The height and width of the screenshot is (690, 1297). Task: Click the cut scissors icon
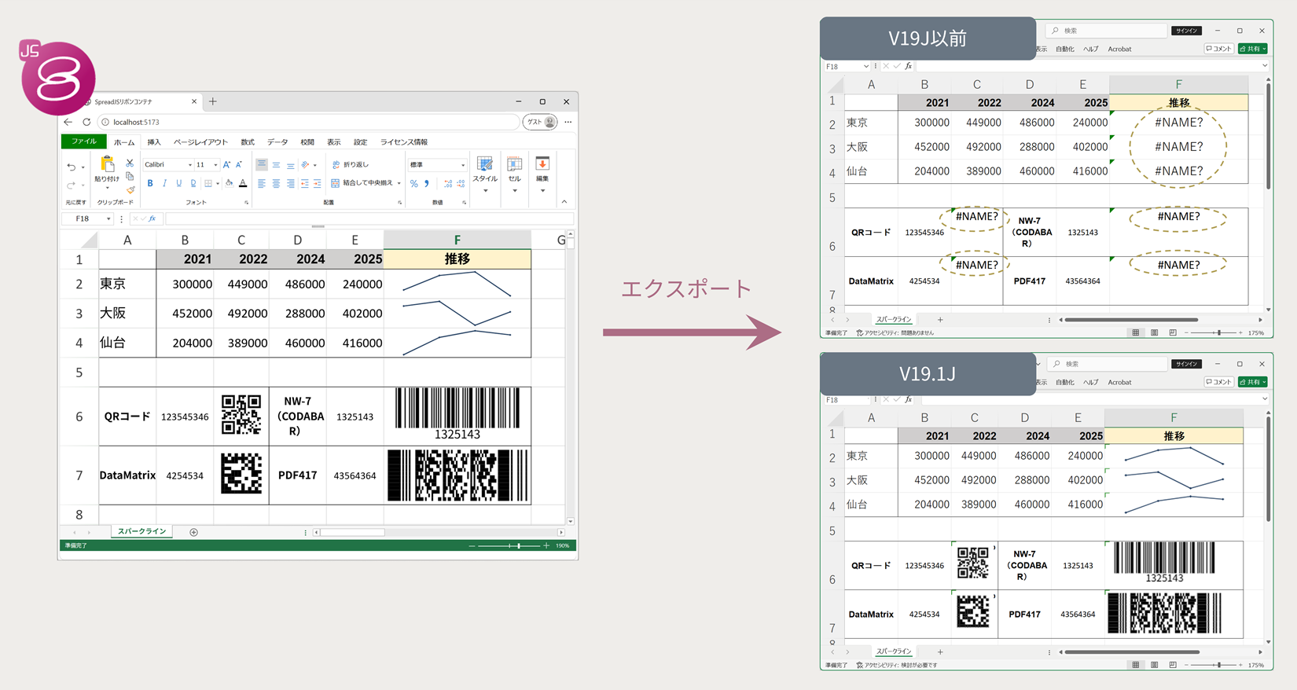(x=130, y=163)
